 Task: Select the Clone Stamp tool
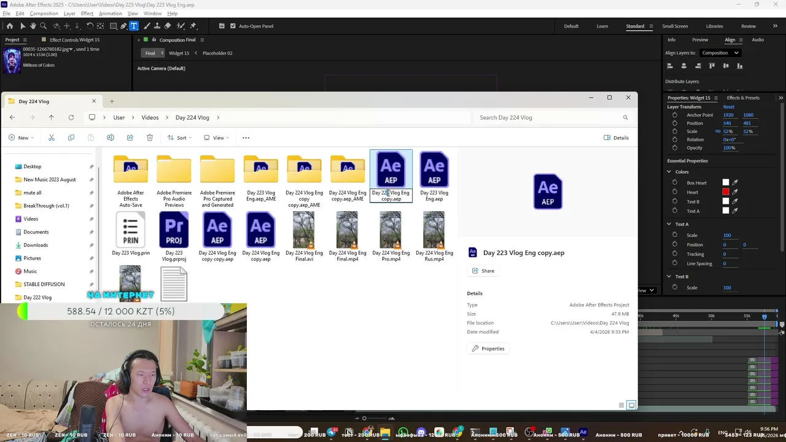pos(157,26)
